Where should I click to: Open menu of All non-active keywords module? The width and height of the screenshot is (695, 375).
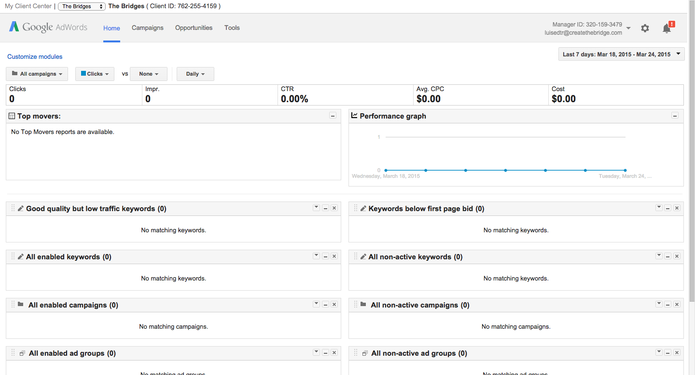tap(659, 256)
